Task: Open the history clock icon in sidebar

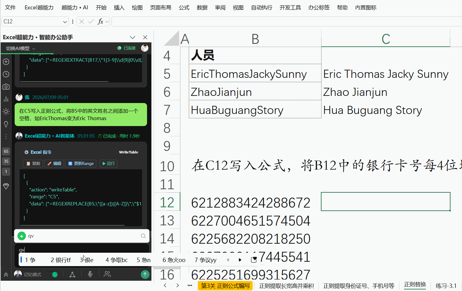Action: click(x=6, y=74)
